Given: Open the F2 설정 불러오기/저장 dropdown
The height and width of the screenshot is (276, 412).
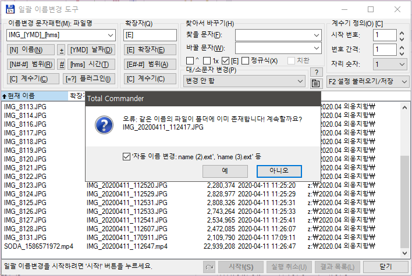Looking at the screenshot, I should (404, 81).
